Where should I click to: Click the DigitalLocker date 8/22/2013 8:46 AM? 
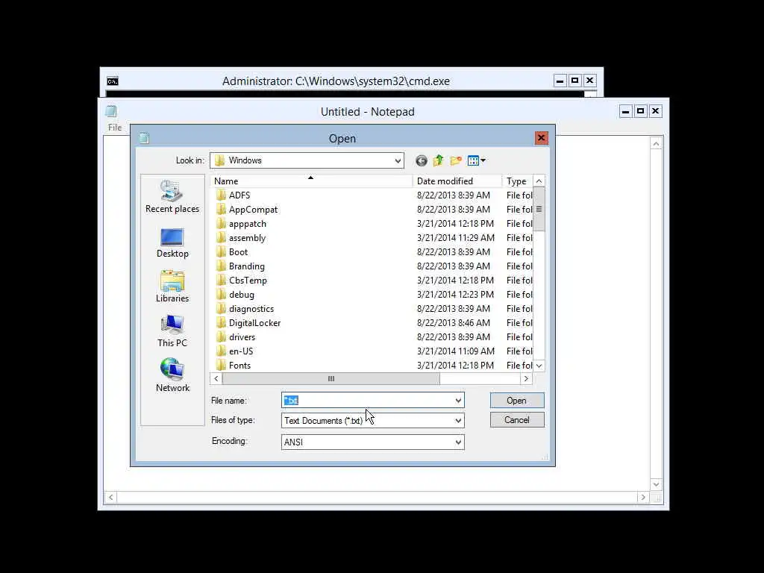pos(454,322)
